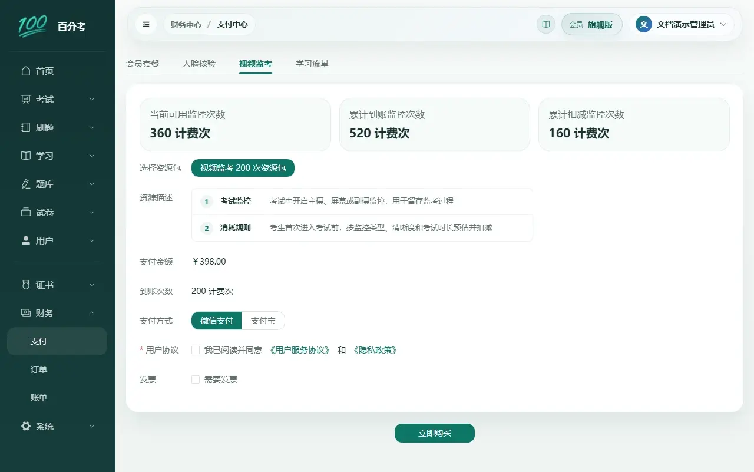
Task: Open the 支付 submenu item
Action: pyautogui.click(x=57, y=341)
